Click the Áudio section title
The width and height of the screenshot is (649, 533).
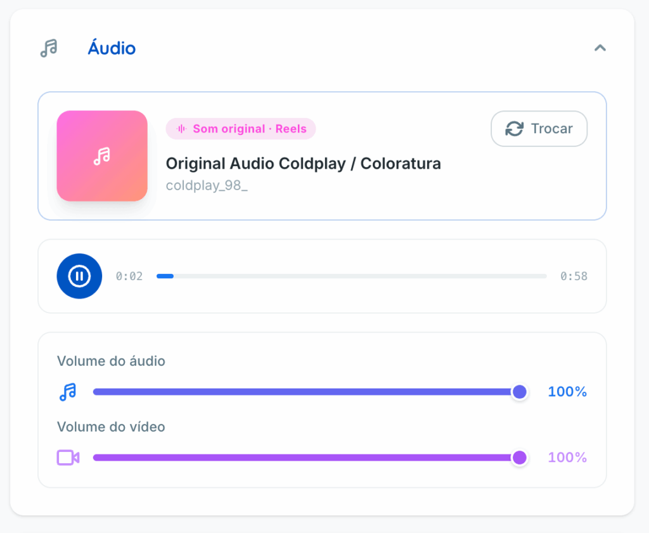tap(112, 48)
